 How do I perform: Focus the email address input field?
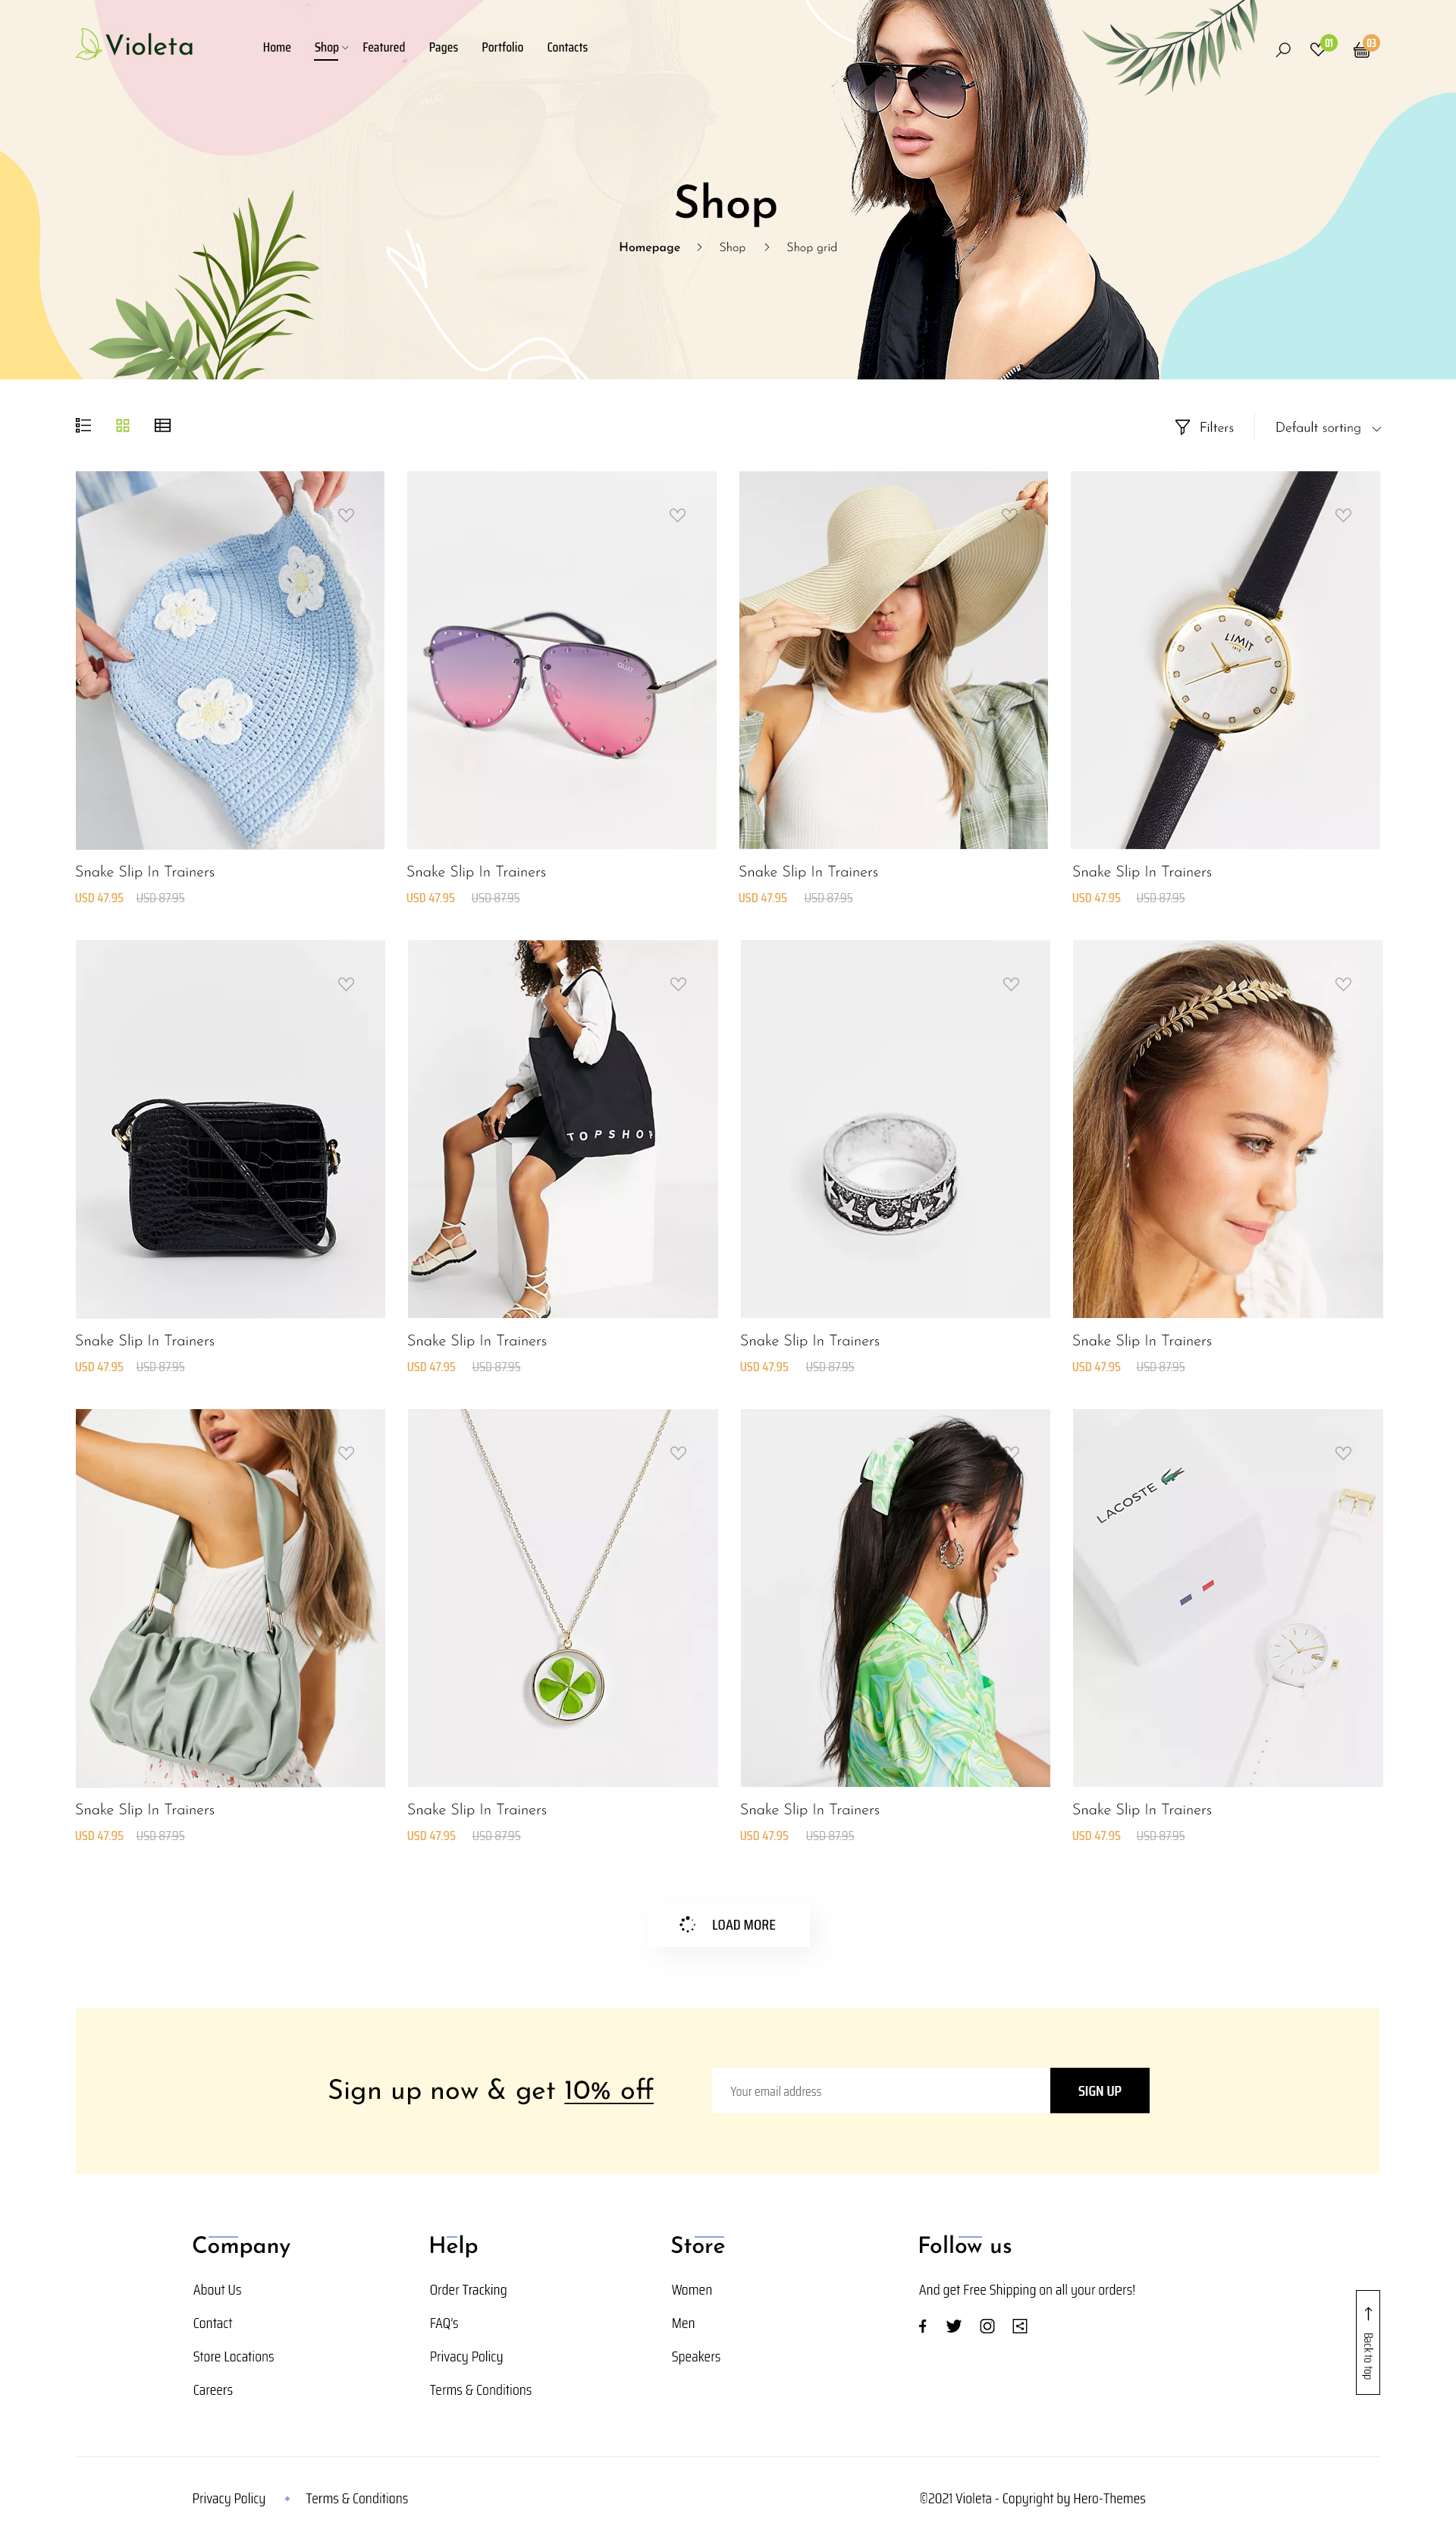click(880, 2092)
